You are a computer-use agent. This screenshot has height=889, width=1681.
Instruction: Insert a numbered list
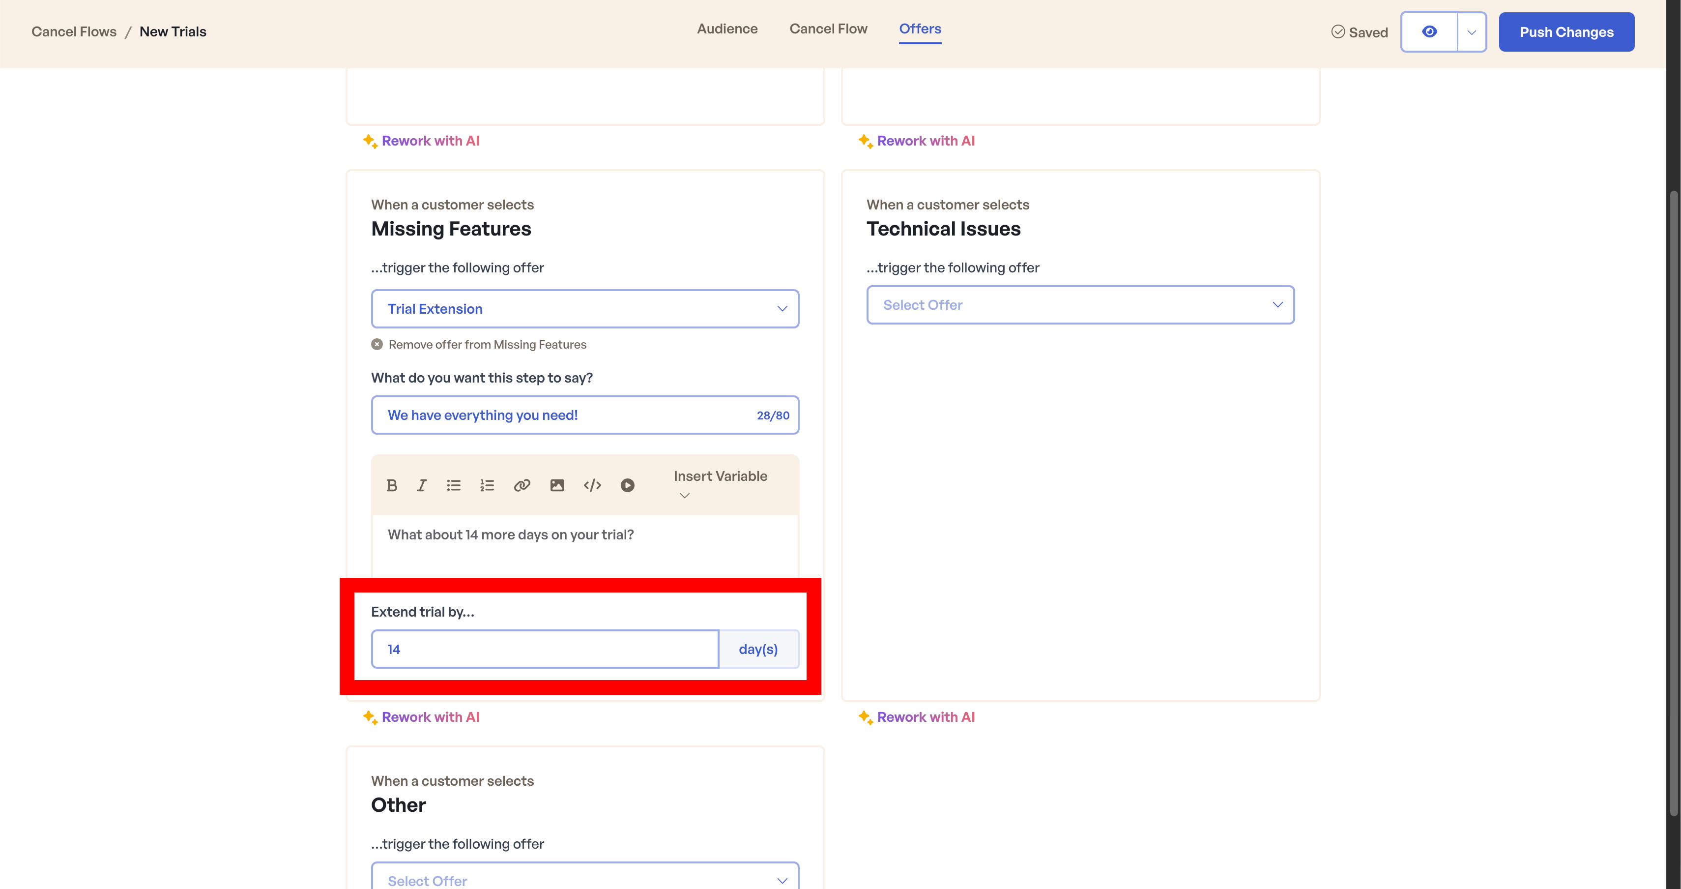pos(487,485)
